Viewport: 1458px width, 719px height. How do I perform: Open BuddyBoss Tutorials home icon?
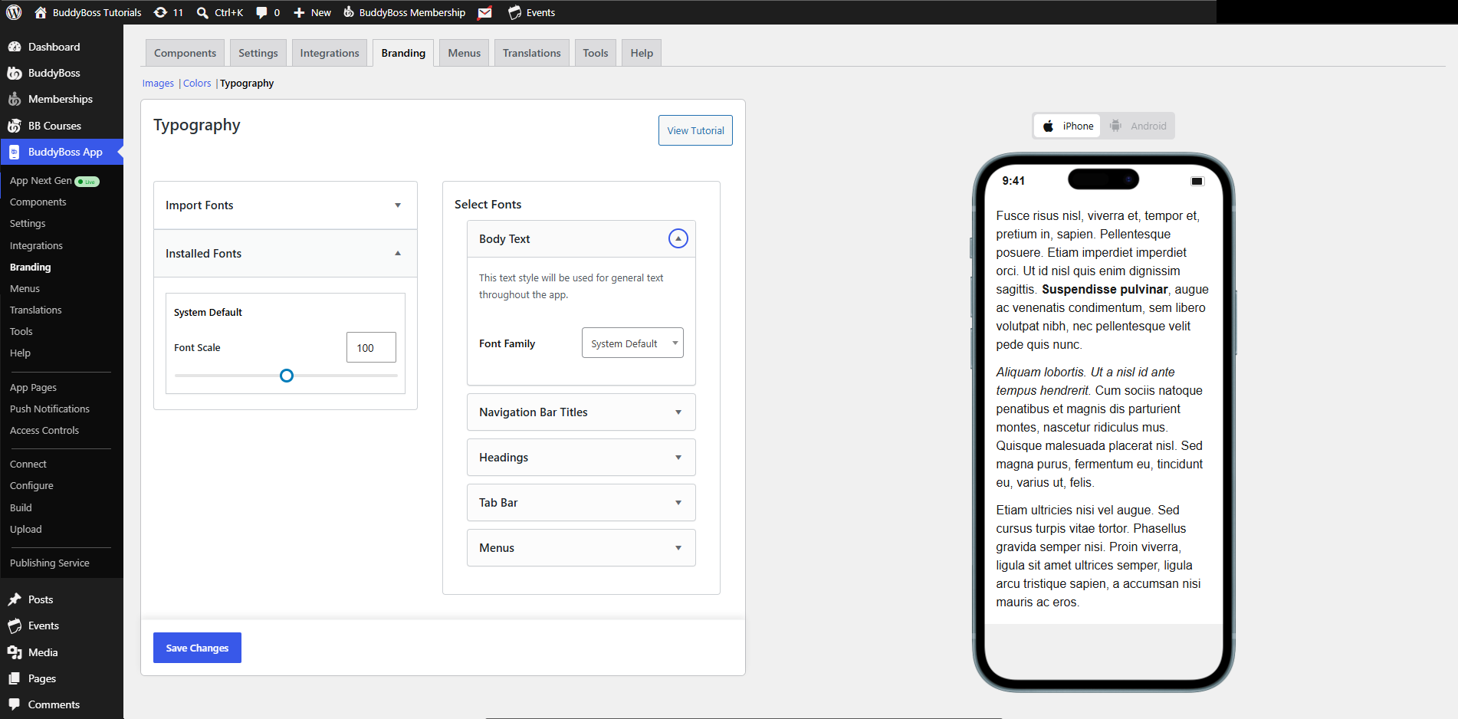41,12
